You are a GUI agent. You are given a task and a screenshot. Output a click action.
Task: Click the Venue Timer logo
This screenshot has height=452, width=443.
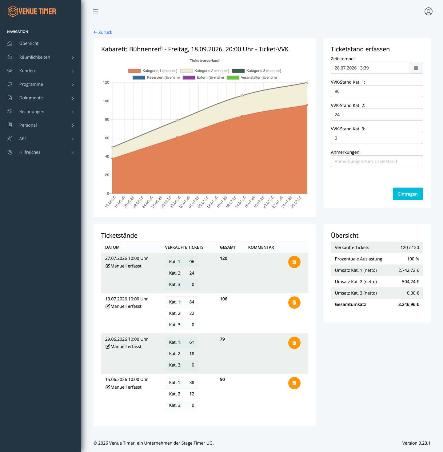pos(32,11)
